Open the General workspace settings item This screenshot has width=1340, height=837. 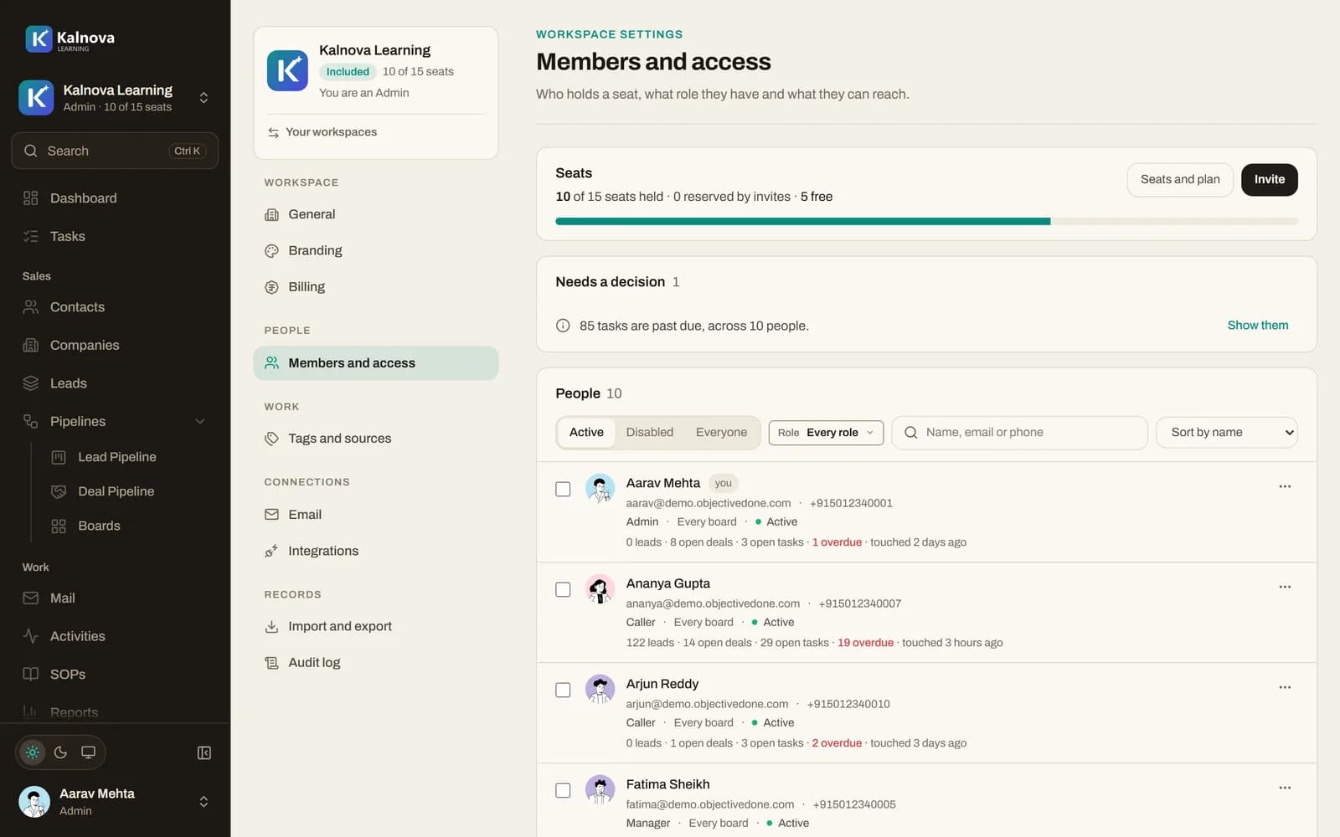(376, 214)
